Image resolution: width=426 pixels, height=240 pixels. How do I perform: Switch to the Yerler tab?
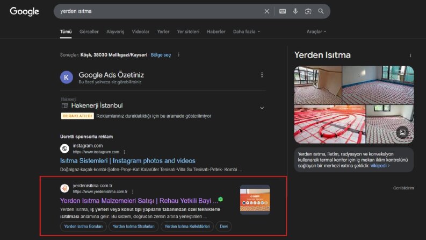click(x=163, y=32)
